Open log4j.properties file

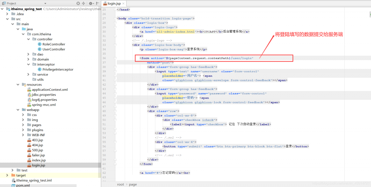click(x=42, y=100)
